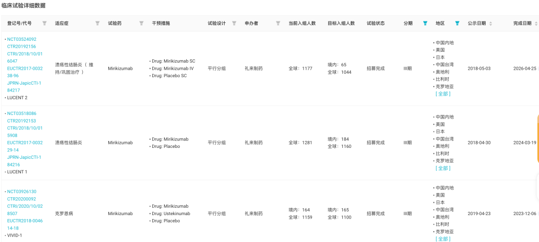Open filter for 登记号/代号 column
Viewport: 539px width, 242px height.
44,23
